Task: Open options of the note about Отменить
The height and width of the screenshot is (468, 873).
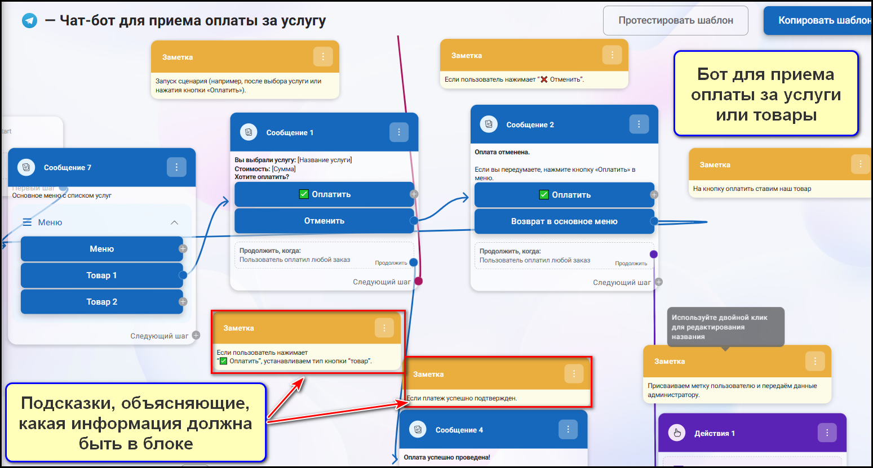Action: 612,55
